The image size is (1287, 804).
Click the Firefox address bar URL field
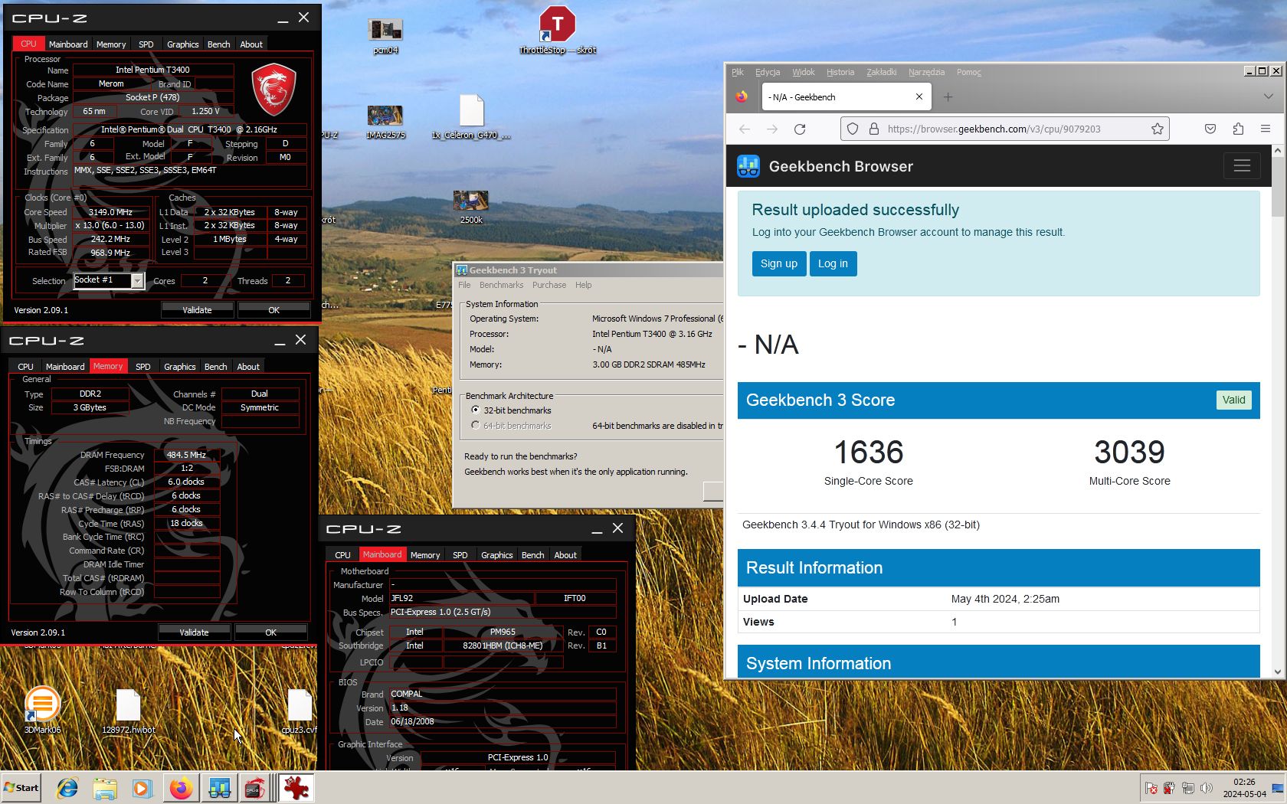point(1004,129)
